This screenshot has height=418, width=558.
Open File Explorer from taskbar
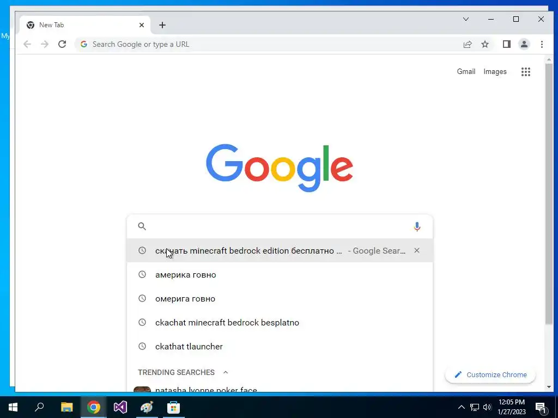pos(66,407)
